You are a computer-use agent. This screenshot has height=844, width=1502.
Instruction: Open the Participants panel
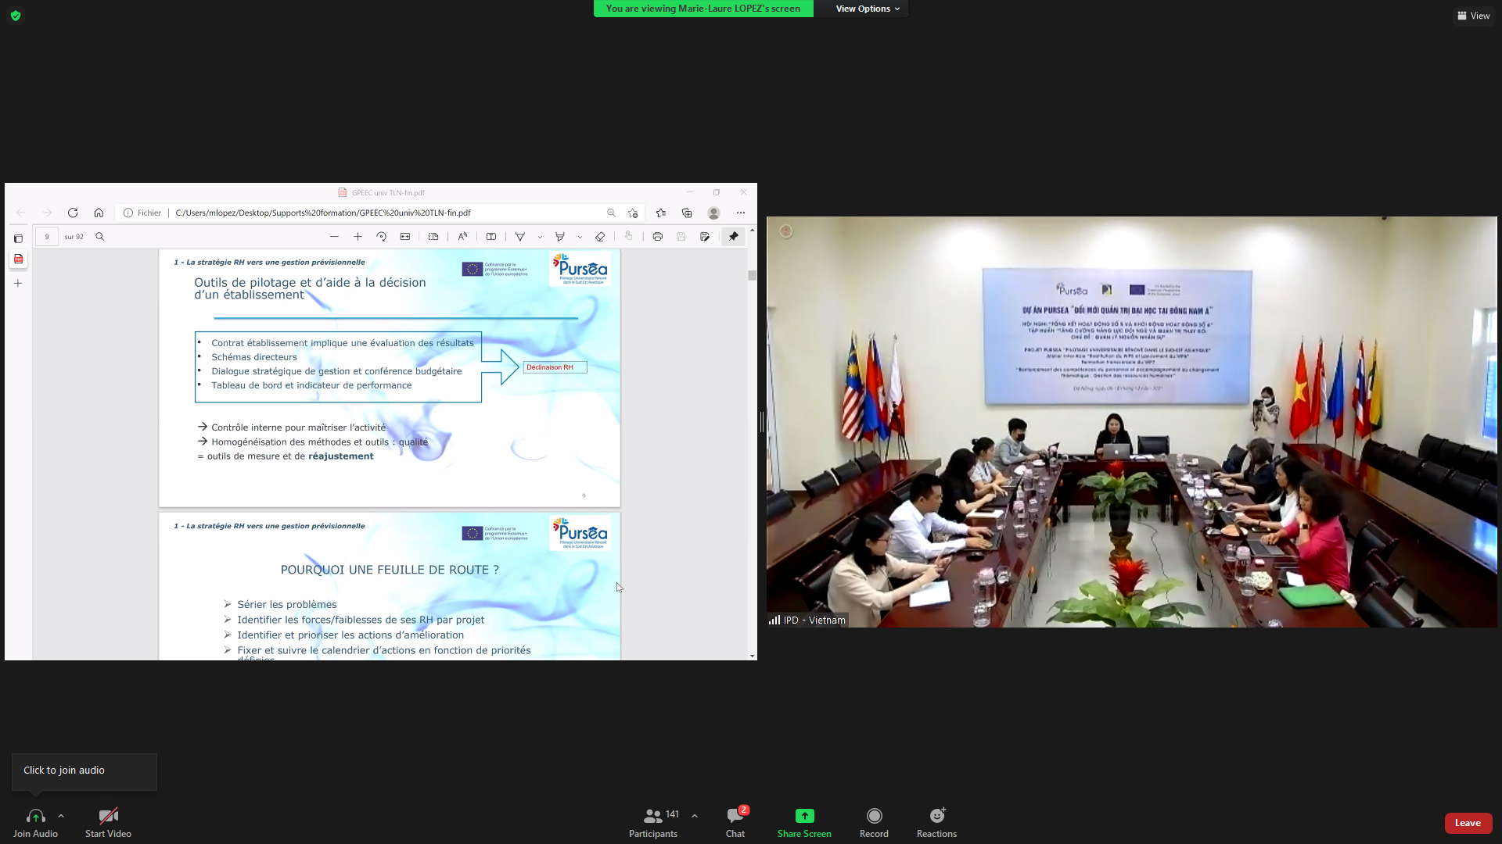click(653, 817)
